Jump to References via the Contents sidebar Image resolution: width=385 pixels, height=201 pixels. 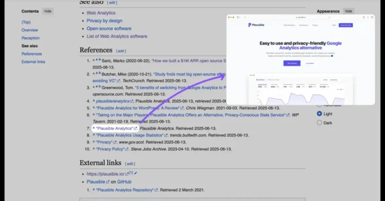pyautogui.click(x=31, y=53)
